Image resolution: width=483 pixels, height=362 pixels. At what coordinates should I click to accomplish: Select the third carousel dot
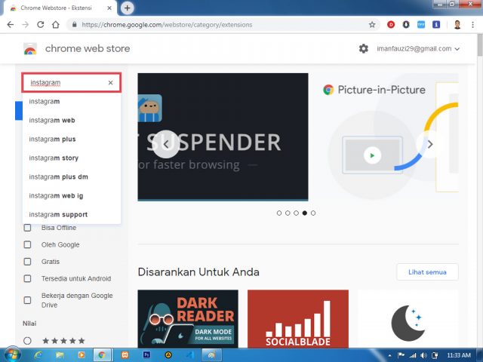(296, 213)
